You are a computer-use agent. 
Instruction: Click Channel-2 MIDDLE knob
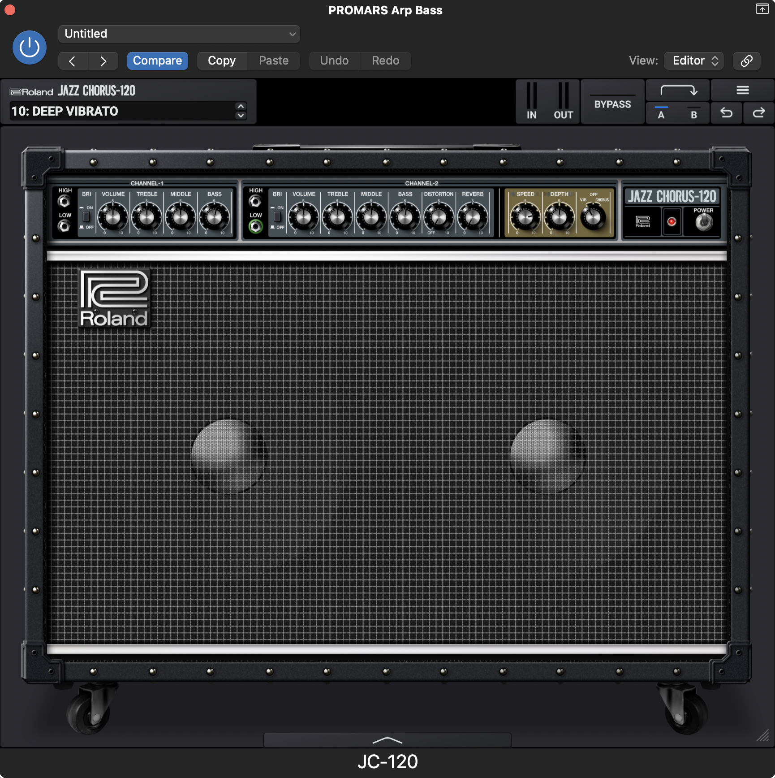[x=371, y=217]
